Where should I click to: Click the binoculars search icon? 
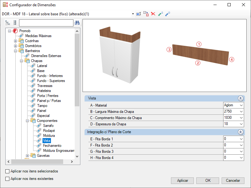tap(77, 23)
